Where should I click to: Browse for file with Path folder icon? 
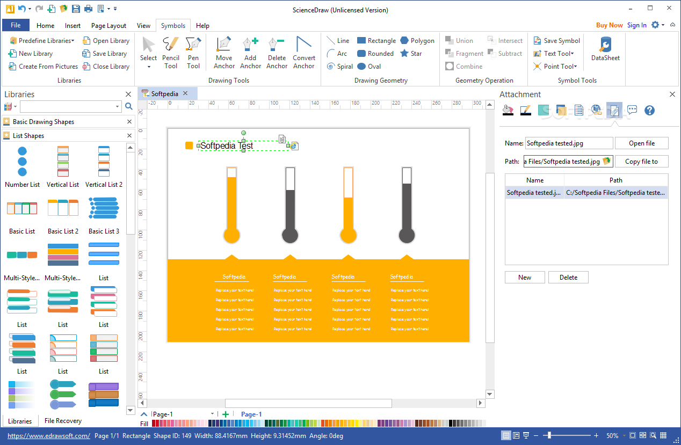coord(607,161)
